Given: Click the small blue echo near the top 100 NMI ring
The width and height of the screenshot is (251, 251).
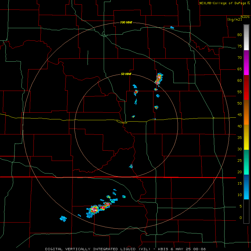Looking at the screenshot, I should pyautogui.click(x=172, y=28).
